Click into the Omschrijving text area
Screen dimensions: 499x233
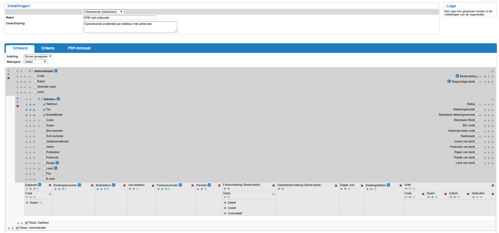[130, 27]
